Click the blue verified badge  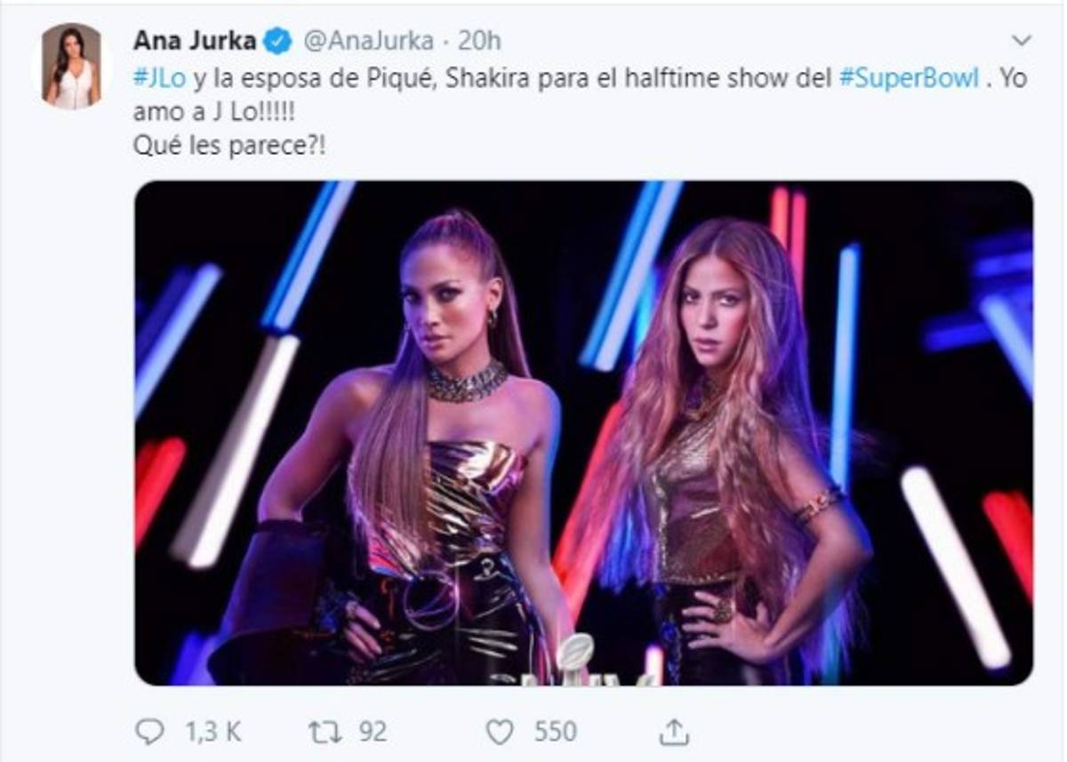coord(279,40)
